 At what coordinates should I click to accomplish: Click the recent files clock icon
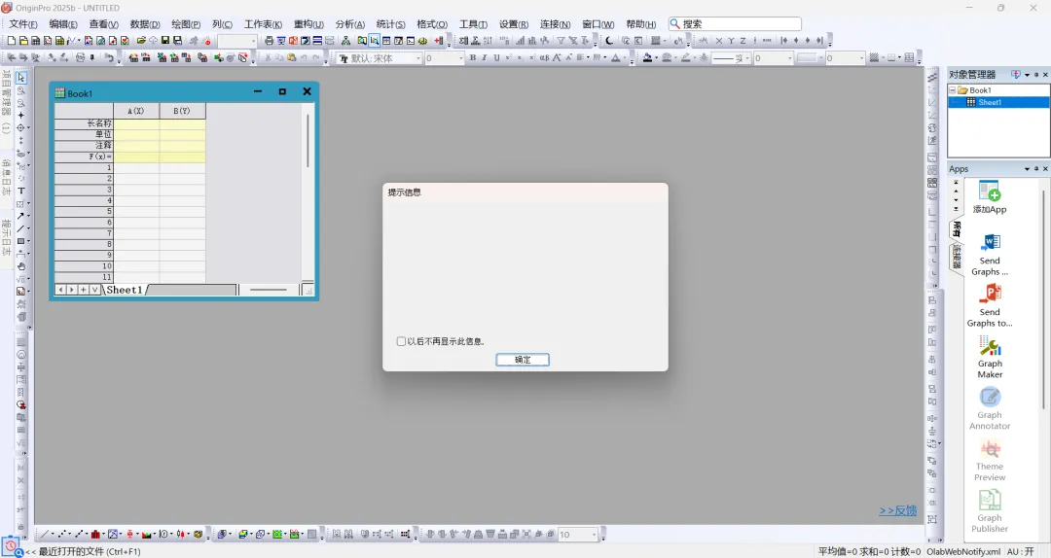click(x=11, y=546)
